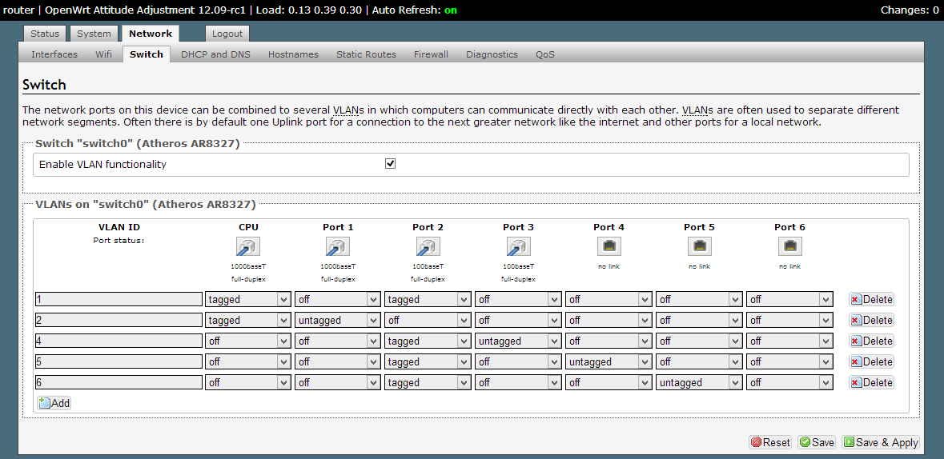Open Port 5 dropdown for VLAN 6

pyautogui.click(x=699, y=382)
